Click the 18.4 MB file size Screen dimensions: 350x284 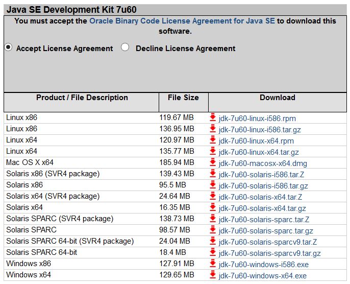coord(172,252)
